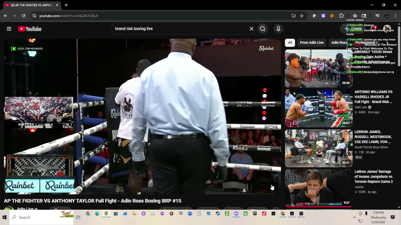Select the From Adin Live chip

point(312,42)
